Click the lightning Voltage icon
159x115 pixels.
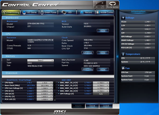point(123,18)
